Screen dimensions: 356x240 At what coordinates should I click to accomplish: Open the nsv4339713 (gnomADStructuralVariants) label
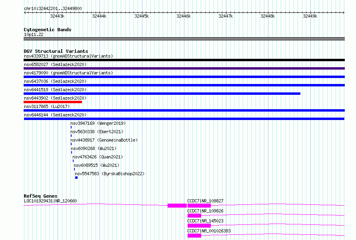point(68,56)
